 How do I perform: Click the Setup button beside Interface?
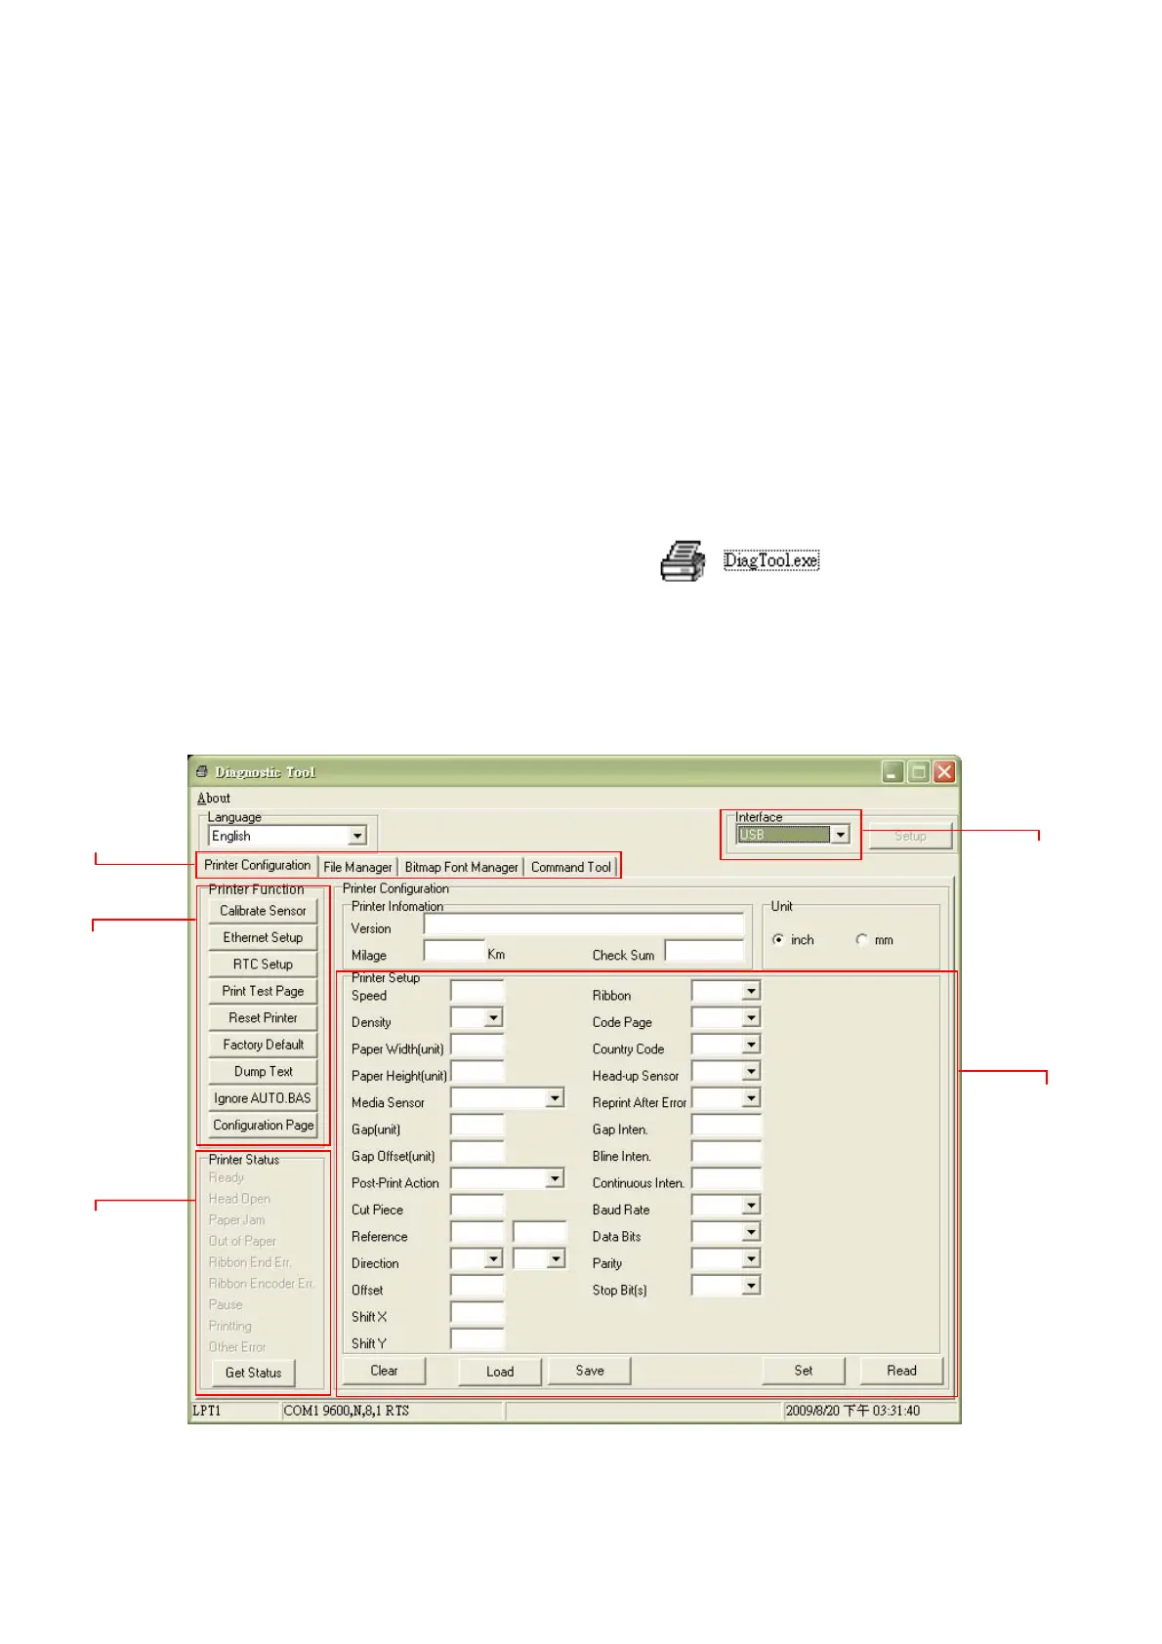910,837
